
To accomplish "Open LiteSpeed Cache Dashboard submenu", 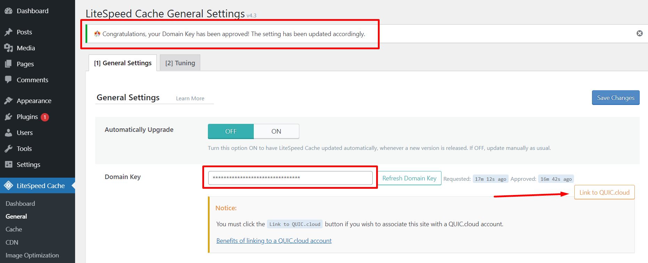I will click(20, 203).
